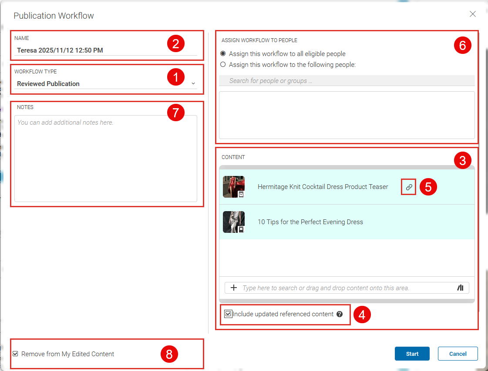Click the search for people or groups field
The image size is (488, 371).
pyautogui.click(x=346, y=80)
